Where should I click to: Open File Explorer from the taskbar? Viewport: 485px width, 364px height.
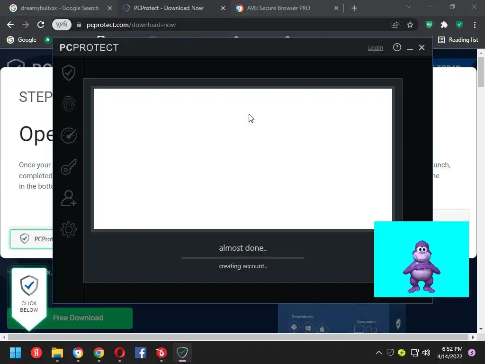point(57,353)
